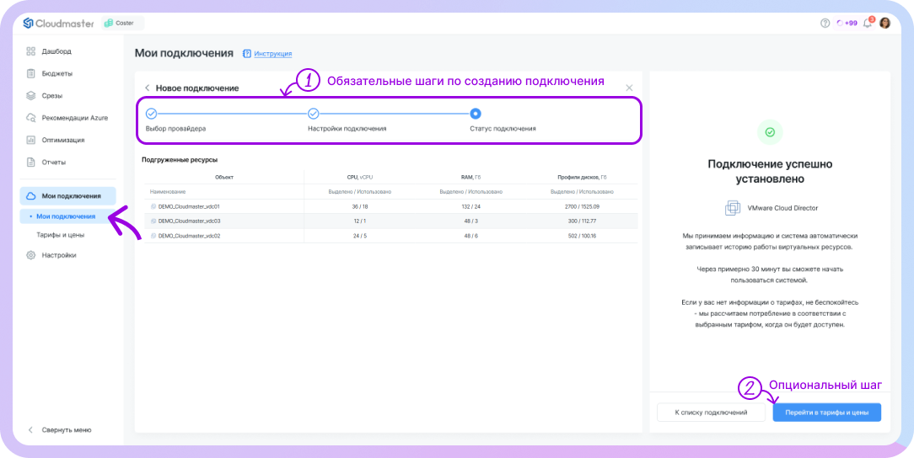Click Перейти в тарифы и цены button
This screenshot has height=458, width=914.
click(x=826, y=413)
